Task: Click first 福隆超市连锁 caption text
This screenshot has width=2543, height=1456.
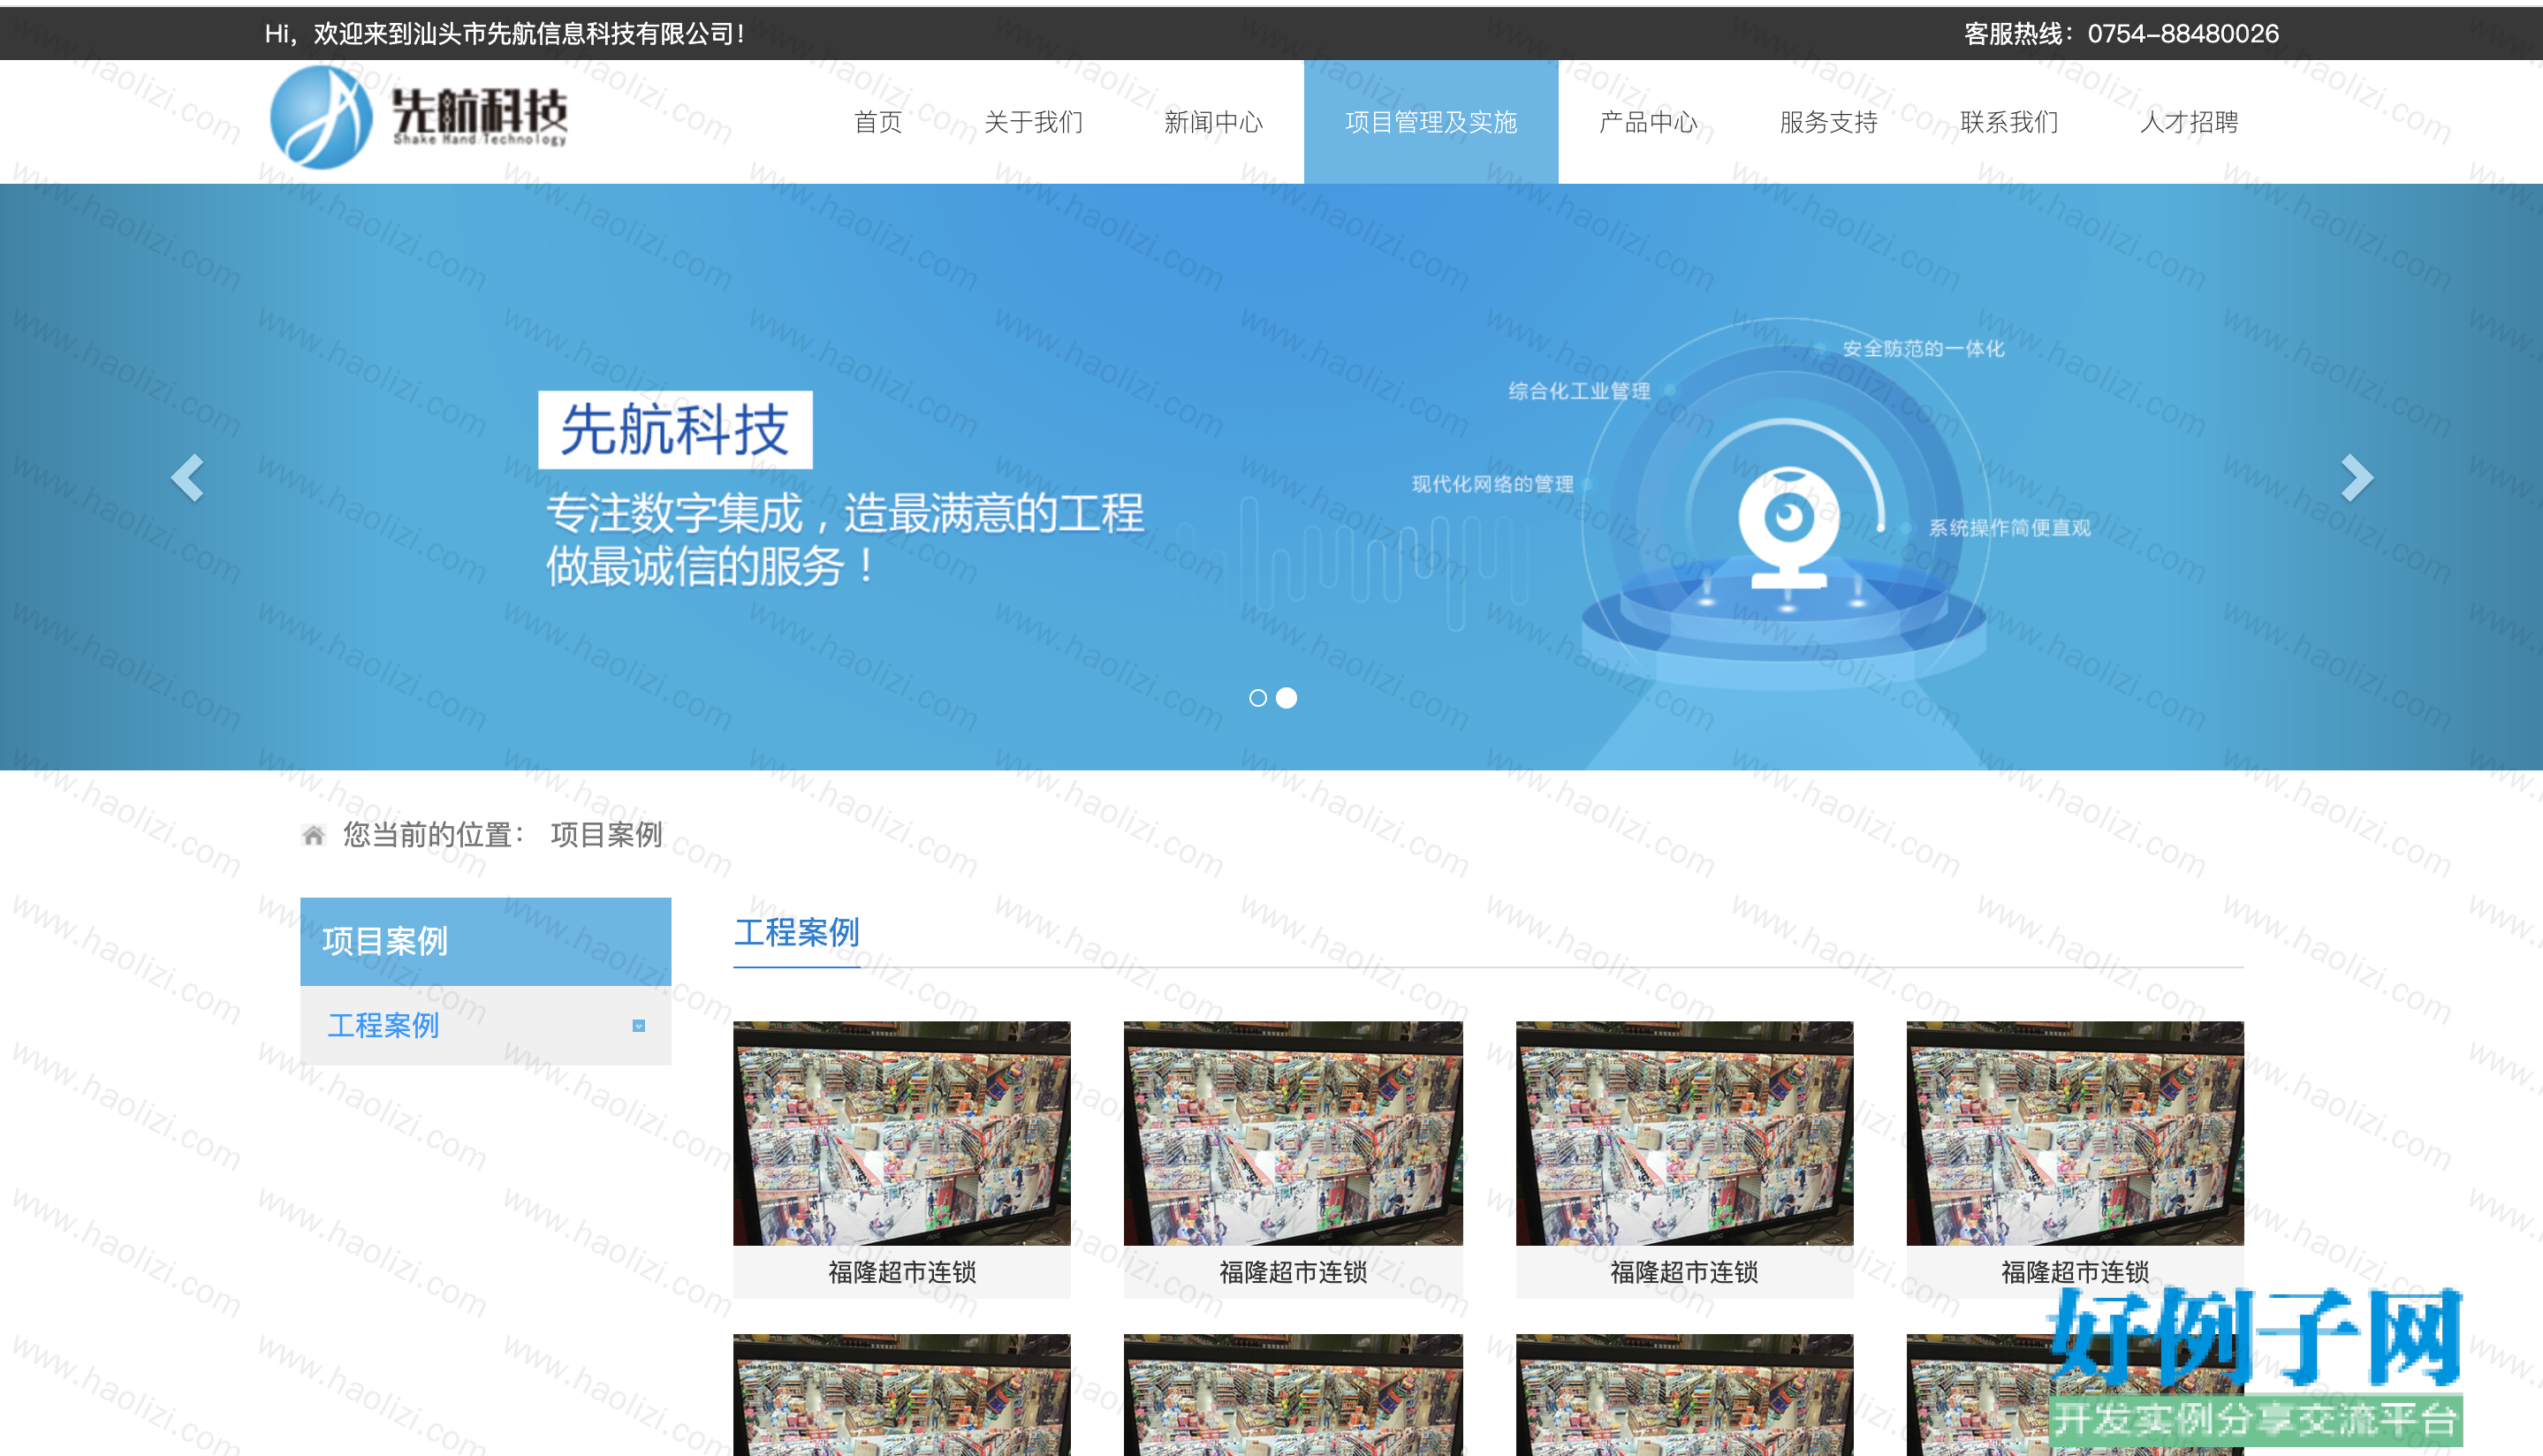Action: [x=901, y=1272]
